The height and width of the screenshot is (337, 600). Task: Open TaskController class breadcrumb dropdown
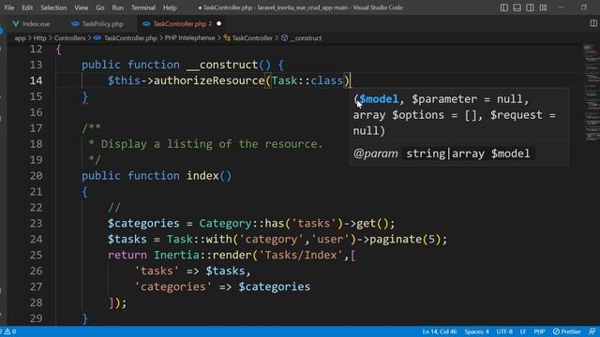tap(252, 38)
